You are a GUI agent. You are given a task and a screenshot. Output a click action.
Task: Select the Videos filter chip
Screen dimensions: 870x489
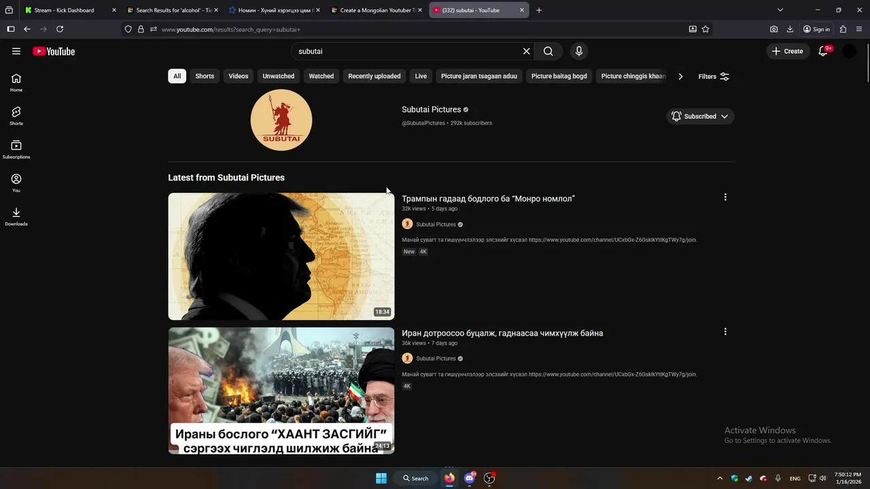click(x=239, y=76)
